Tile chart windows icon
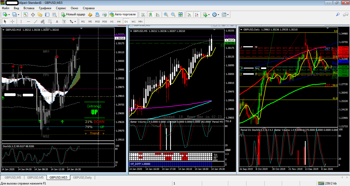Screen dimensions: 350x186 click(180, 15)
